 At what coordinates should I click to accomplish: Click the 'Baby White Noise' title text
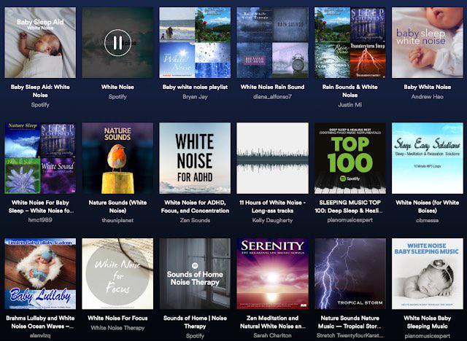coord(428,87)
